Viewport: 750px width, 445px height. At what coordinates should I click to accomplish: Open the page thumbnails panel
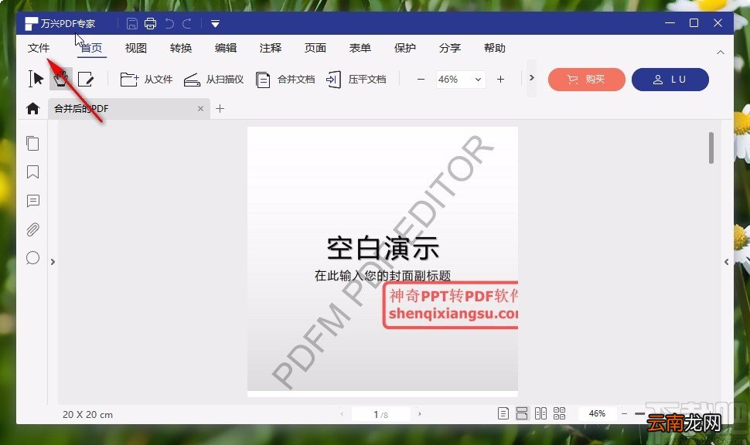pyautogui.click(x=32, y=144)
